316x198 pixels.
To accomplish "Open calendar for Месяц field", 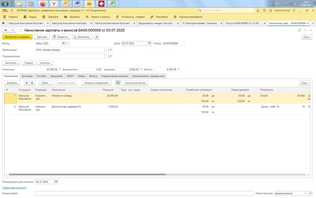I will [x=63, y=44].
